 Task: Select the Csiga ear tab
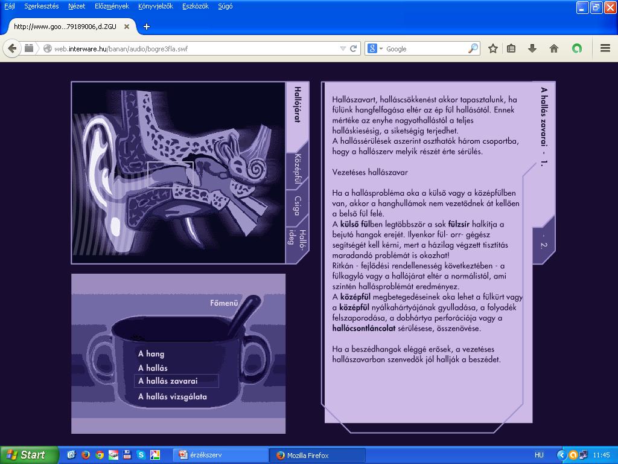coord(297,205)
